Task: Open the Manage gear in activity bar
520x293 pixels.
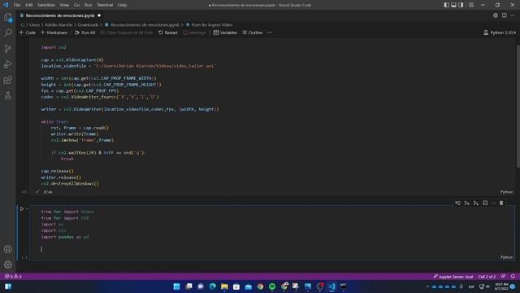Action: (x=7, y=265)
